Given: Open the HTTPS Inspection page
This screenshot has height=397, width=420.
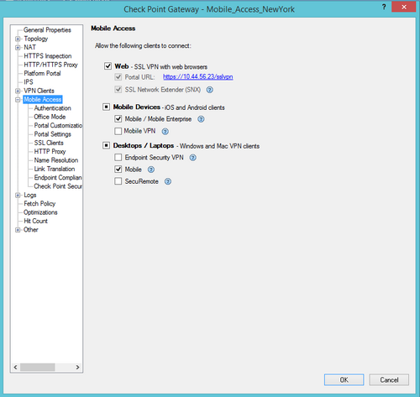Looking at the screenshot, I should click(48, 56).
